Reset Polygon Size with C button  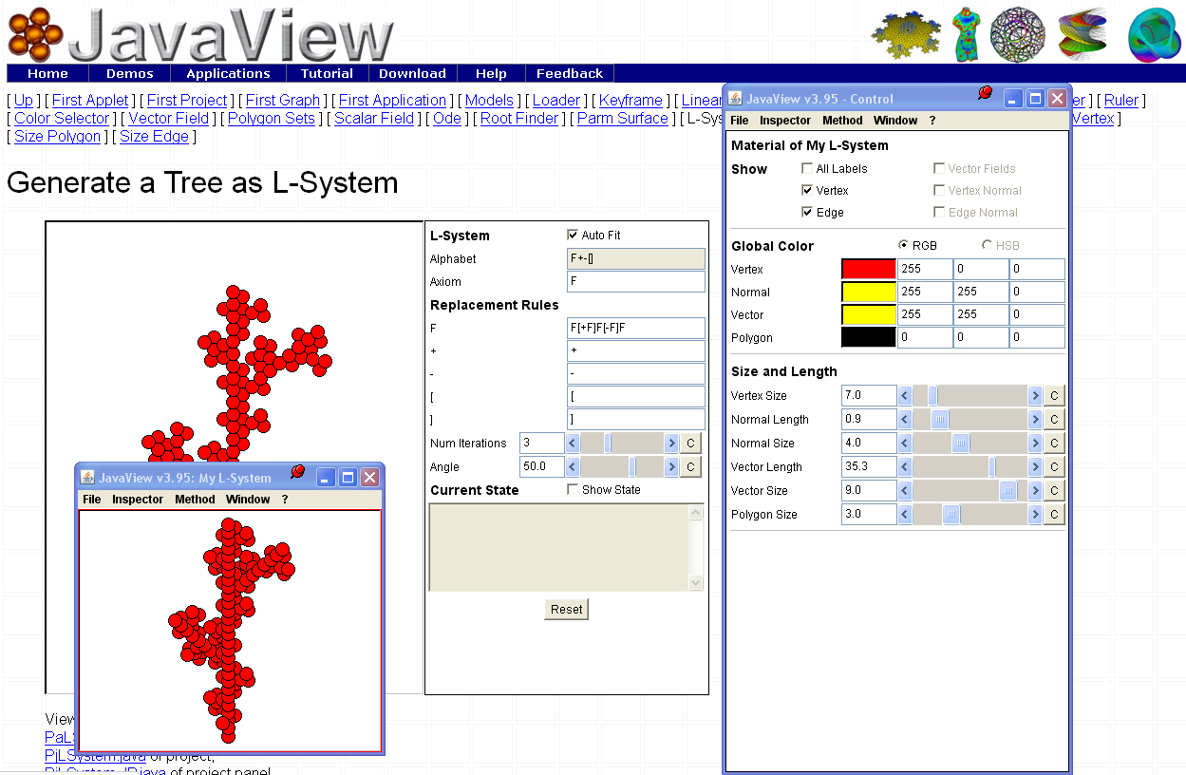(x=1054, y=515)
